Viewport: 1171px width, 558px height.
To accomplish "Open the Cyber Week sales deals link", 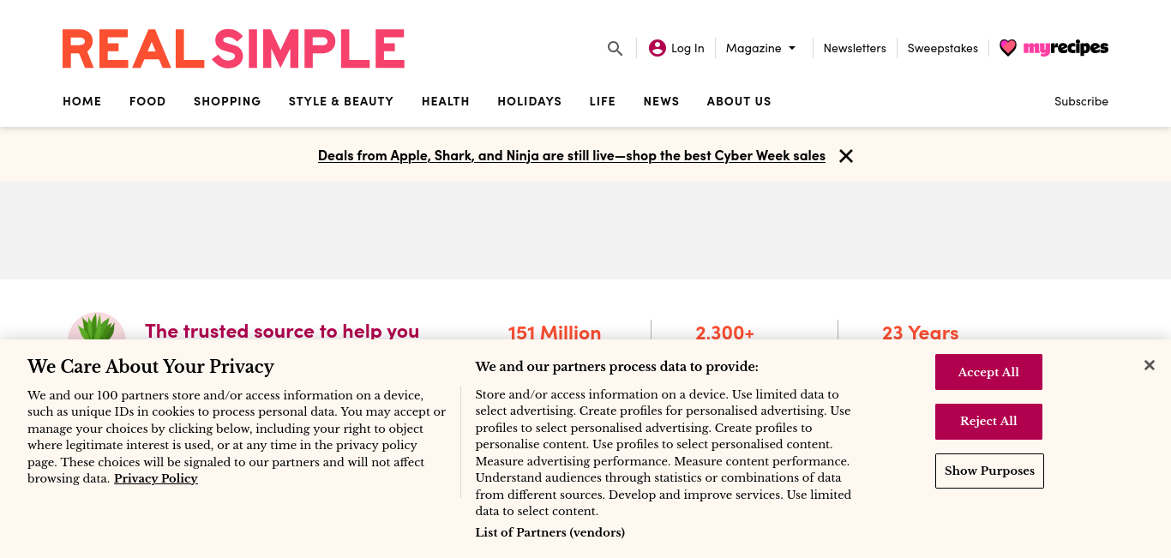I will pos(572,156).
